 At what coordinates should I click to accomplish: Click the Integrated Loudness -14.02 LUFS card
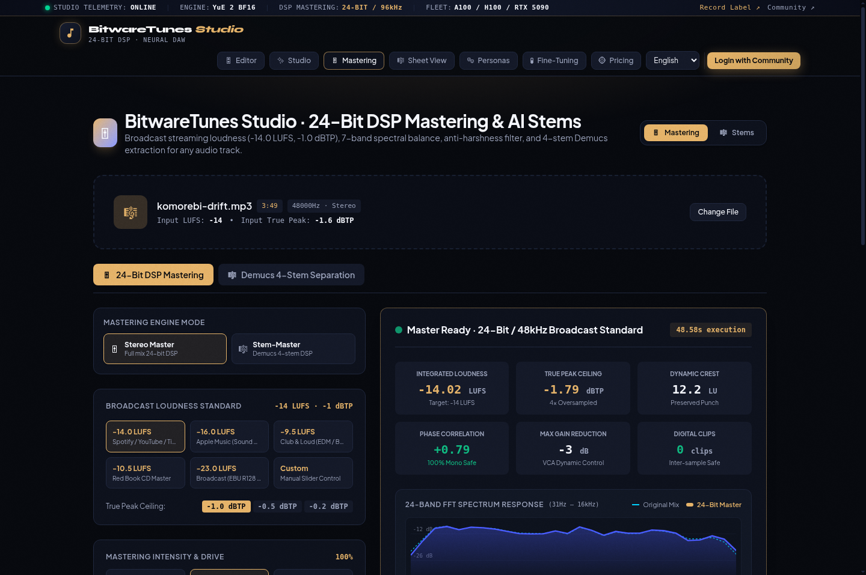(x=452, y=388)
